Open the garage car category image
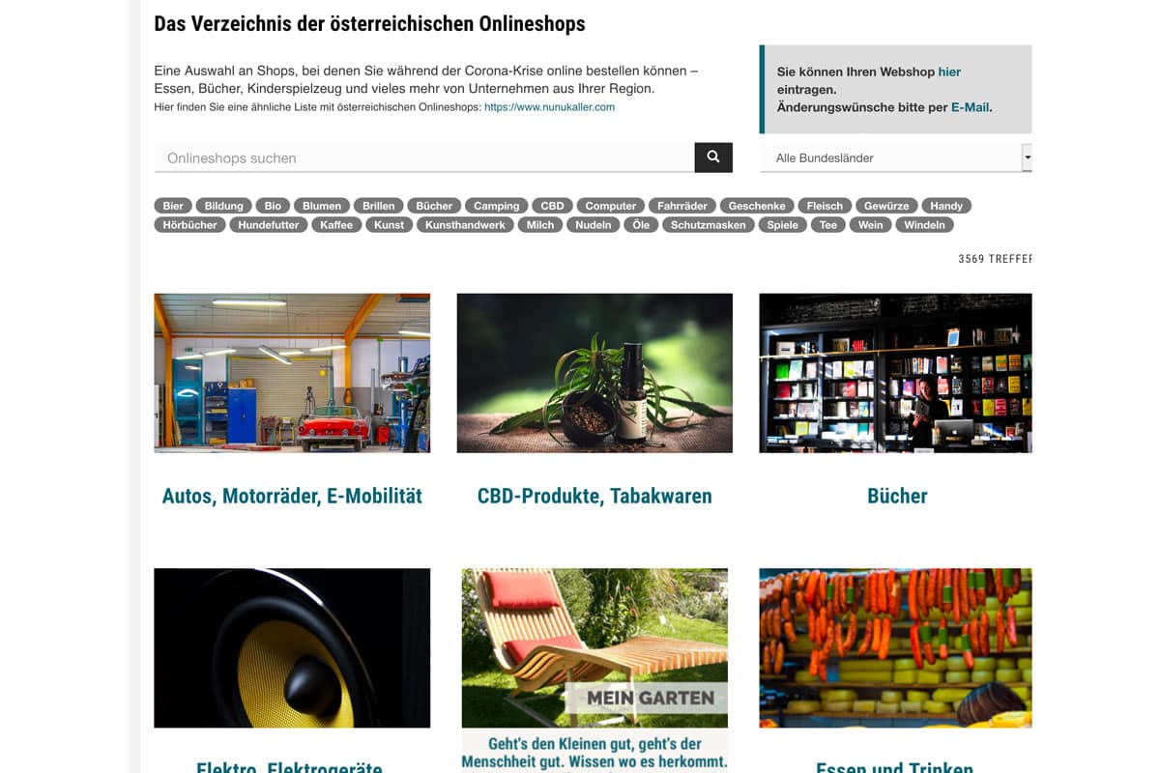The height and width of the screenshot is (773, 1160). pyautogui.click(x=292, y=373)
